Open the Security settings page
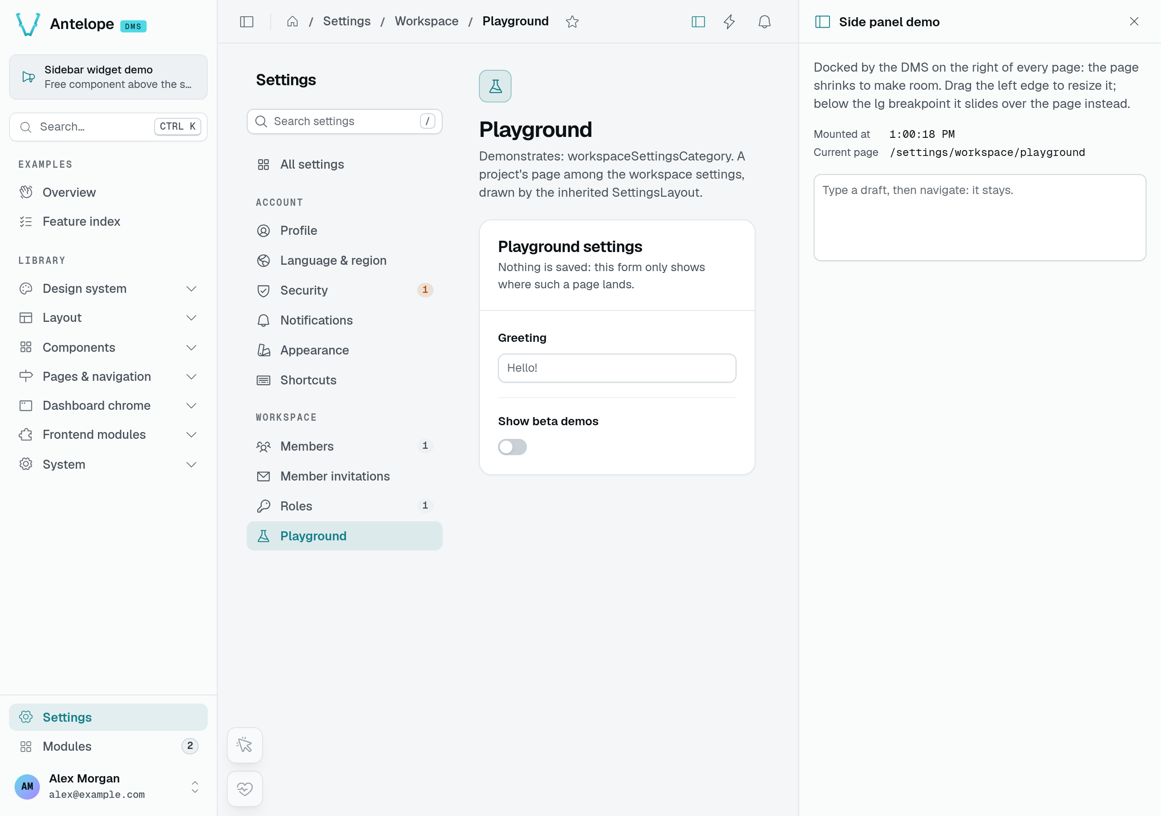This screenshot has height=816, width=1161. pyautogui.click(x=344, y=290)
